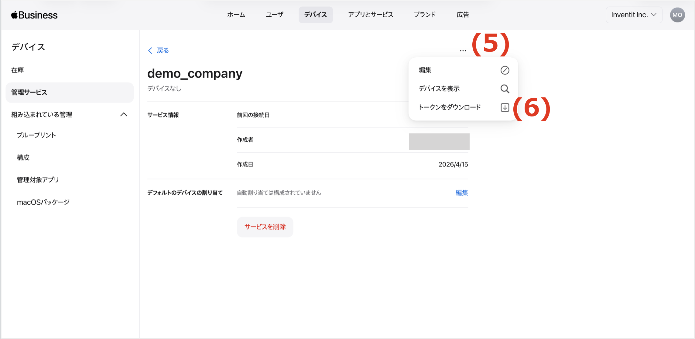Select the デバイス tab
This screenshot has height=339, width=695.
point(315,15)
